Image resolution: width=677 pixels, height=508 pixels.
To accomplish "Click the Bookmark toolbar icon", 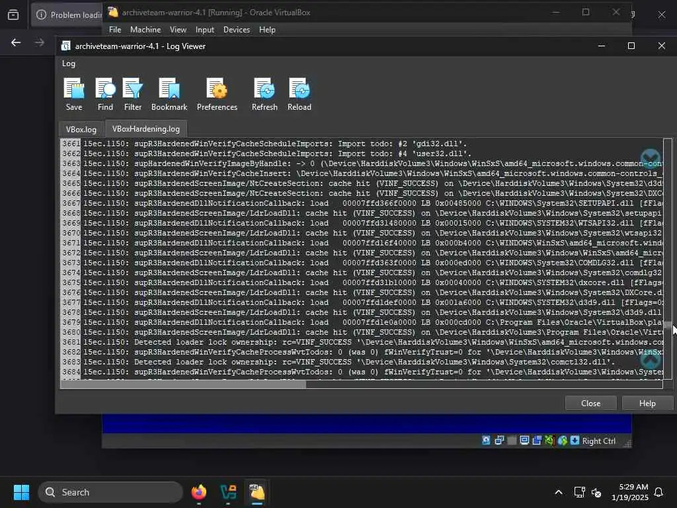I will [169, 94].
